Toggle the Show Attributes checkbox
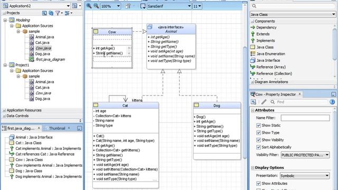Screen dimensions: 338x190 pyautogui.click(x=258, y=184)
